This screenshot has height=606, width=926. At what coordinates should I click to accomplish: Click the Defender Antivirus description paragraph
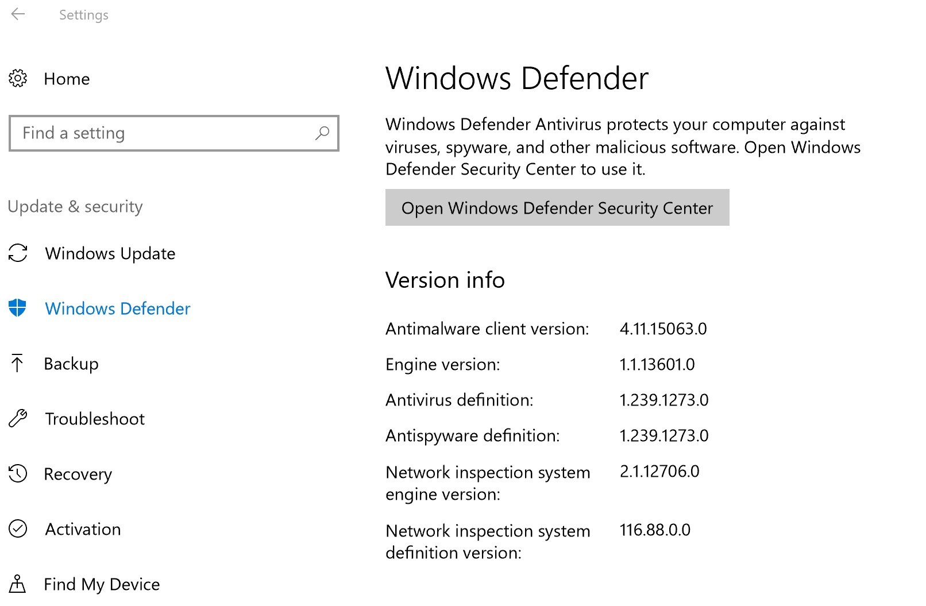click(623, 147)
